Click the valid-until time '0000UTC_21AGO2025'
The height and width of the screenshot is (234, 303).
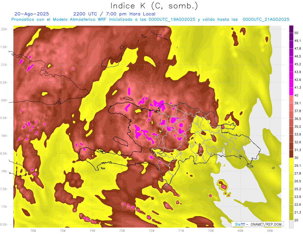pos(266,19)
